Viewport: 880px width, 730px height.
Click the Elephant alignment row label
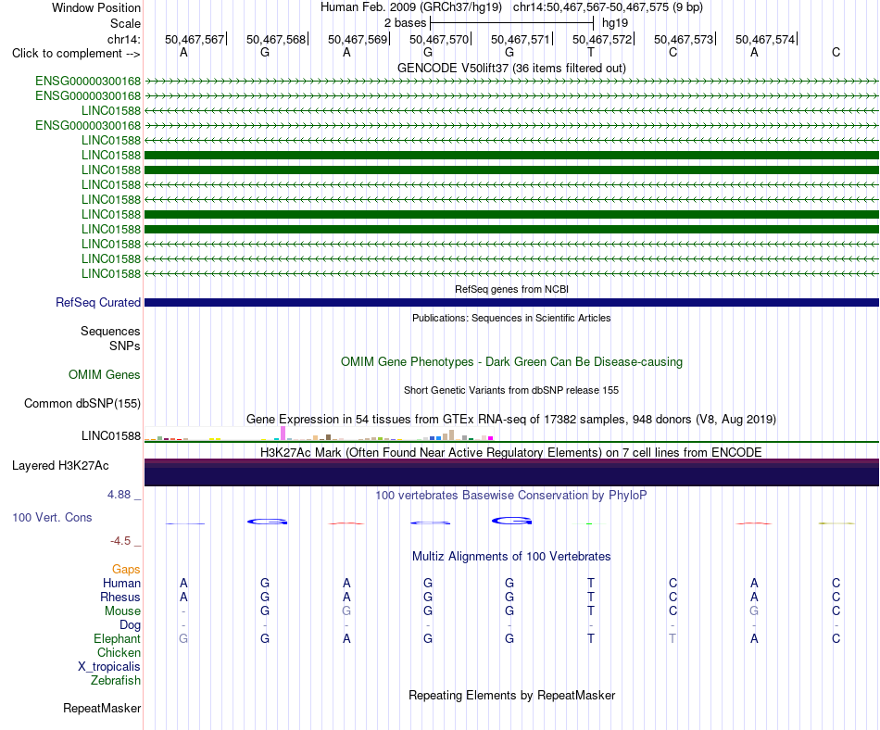(118, 638)
